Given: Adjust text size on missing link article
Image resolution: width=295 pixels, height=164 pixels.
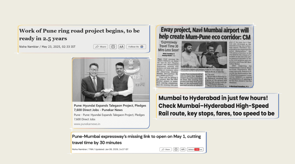Looking at the screenshot, I should (x=183, y=149).
